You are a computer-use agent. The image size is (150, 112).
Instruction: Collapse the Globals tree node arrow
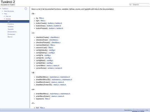[4, 19]
